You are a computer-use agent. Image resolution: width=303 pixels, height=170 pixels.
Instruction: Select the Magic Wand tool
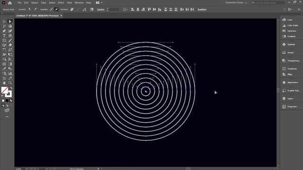pyautogui.click(x=4, y=26)
